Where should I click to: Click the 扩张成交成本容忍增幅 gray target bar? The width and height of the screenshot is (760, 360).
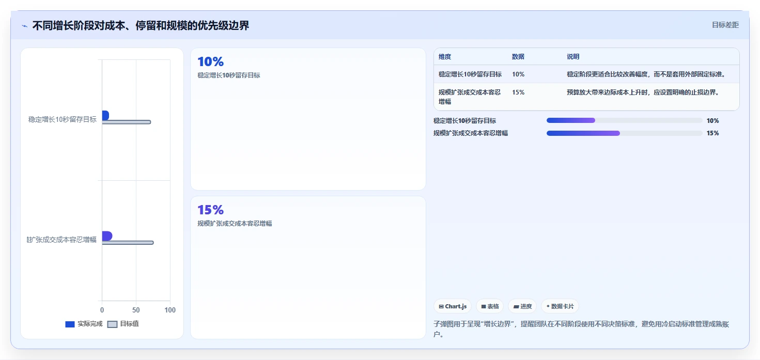click(128, 243)
